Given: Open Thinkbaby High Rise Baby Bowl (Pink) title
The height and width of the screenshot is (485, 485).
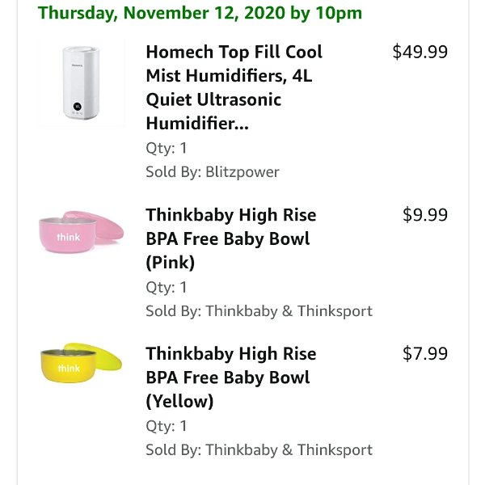Looking at the screenshot, I should click(x=231, y=238).
